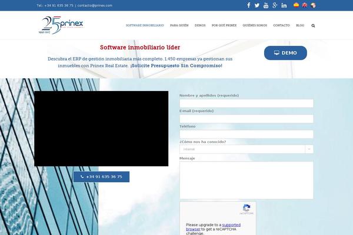Focus the E-mail input field
Image resolution: width=353 pixels, height=235 pixels.
click(247, 119)
